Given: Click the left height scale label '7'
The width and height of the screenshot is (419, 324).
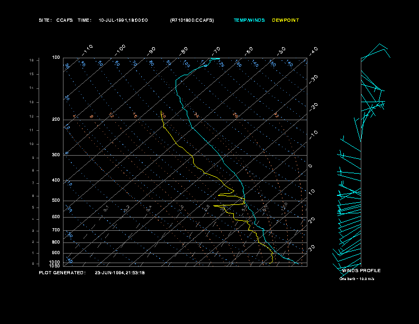Looking at the screenshot, I should pyautogui.click(x=33, y=183).
